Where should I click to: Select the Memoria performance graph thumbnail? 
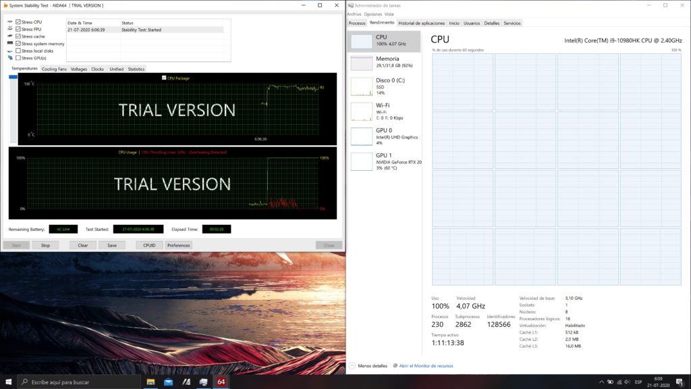click(x=361, y=63)
